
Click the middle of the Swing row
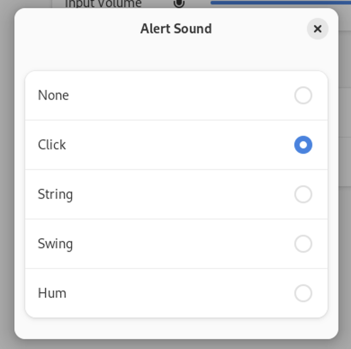tap(176, 244)
